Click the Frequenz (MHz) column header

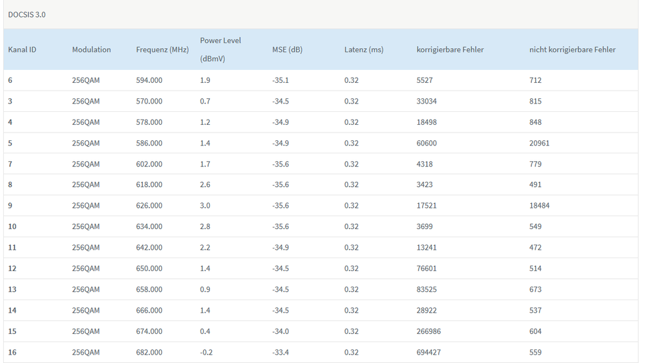tap(162, 50)
